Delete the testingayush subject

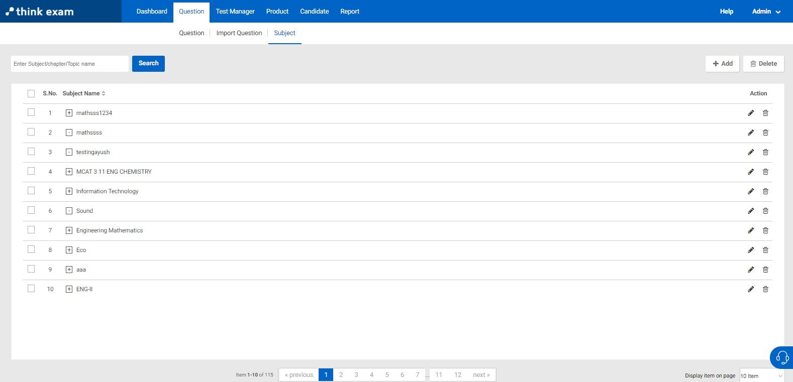pos(765,152)
